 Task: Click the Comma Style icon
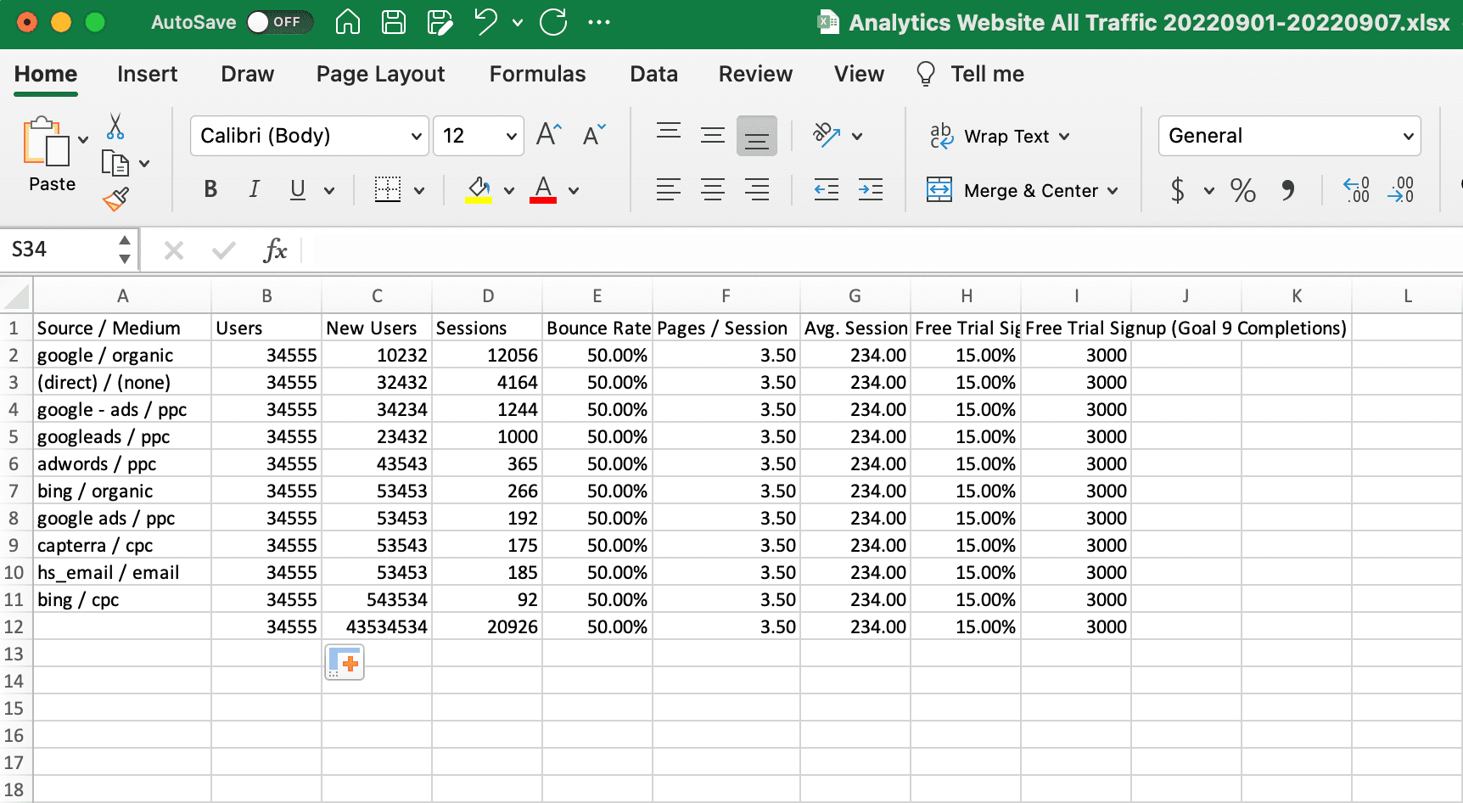pyautogui.click(x=1289, y=190)
